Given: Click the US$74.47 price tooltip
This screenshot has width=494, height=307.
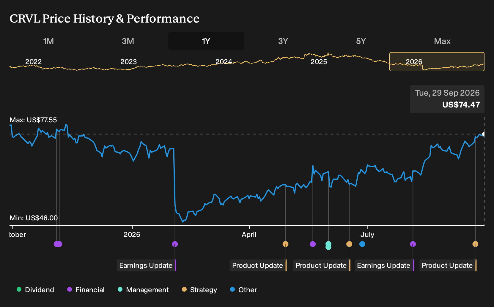Looking at the screenshot, I should 447,99.
